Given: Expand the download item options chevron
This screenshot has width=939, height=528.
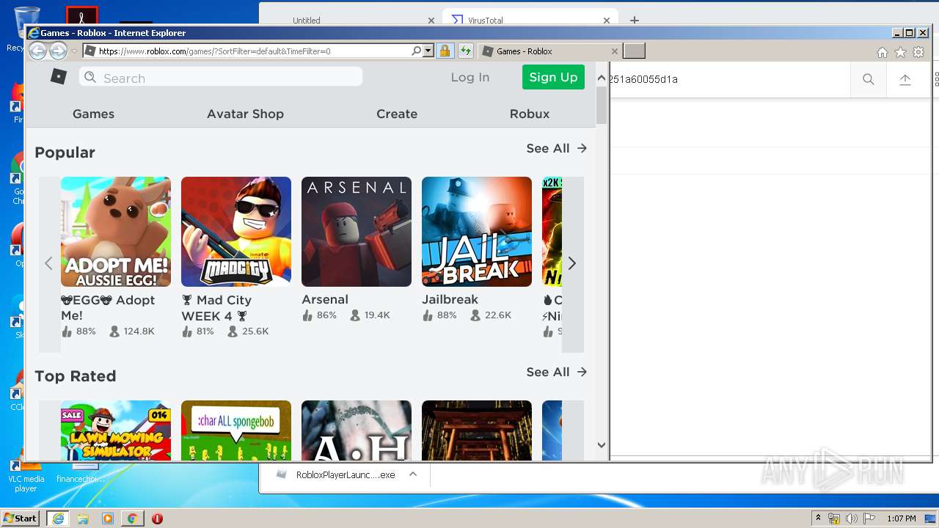Looking at the screenshot, I should (413, 474).
